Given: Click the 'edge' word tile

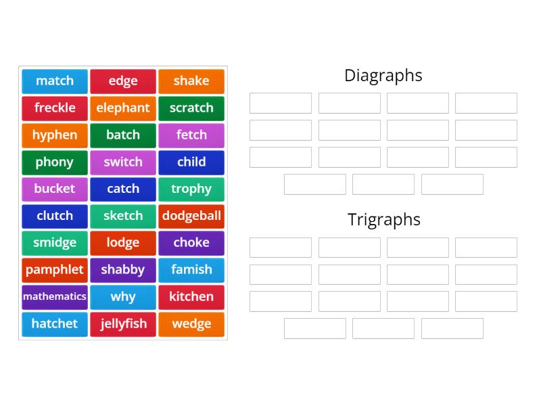Looking at the screenshot, I should pos(123,81).
